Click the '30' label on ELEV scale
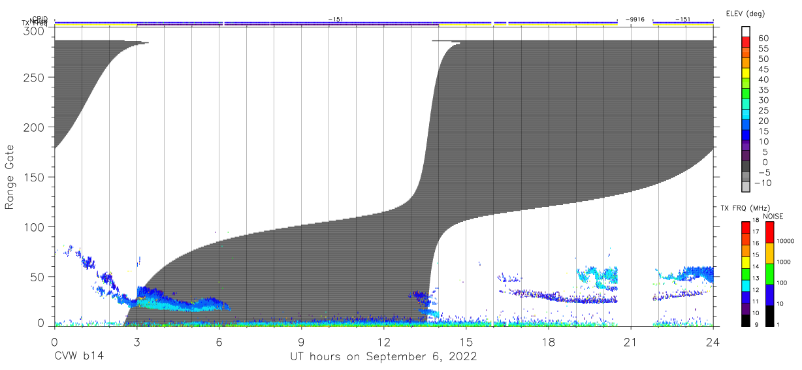The image size is (802, 370). pyautogui.click(x=763, y=100)
